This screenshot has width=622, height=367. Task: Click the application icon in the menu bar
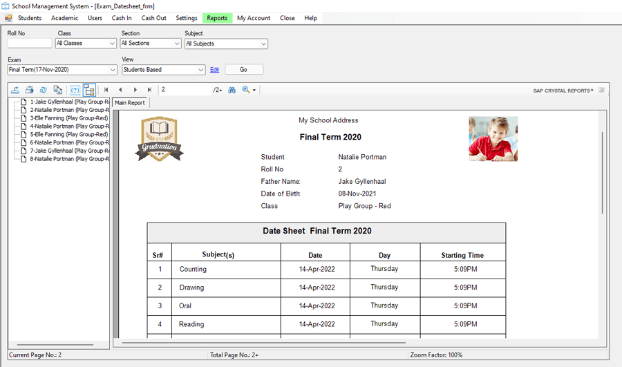[8, 18]
